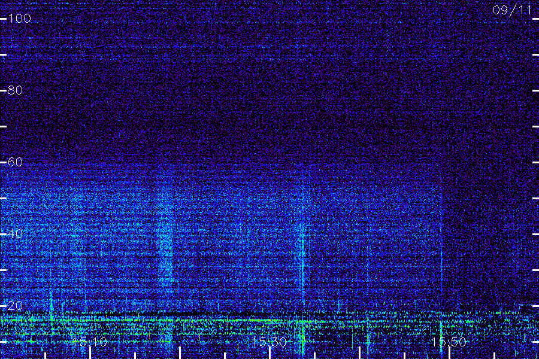Click the 60 frequency axis label
Image resolution: width=539 pixels, height=359 pixels.
pos(15,162)
